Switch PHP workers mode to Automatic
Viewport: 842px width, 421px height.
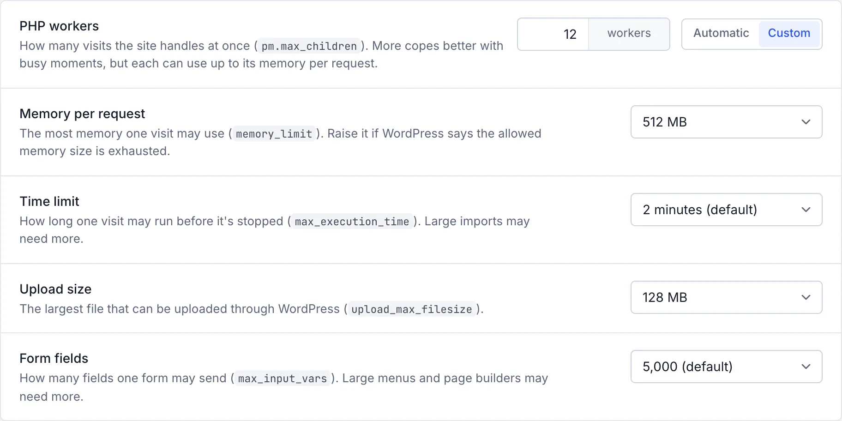click(721, 34)
